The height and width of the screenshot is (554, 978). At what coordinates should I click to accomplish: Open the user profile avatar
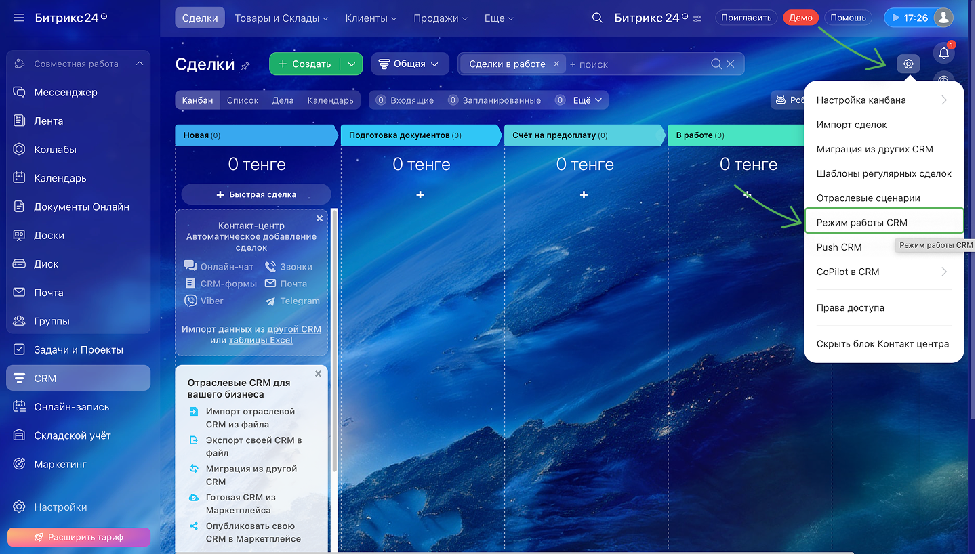[943, 18]
